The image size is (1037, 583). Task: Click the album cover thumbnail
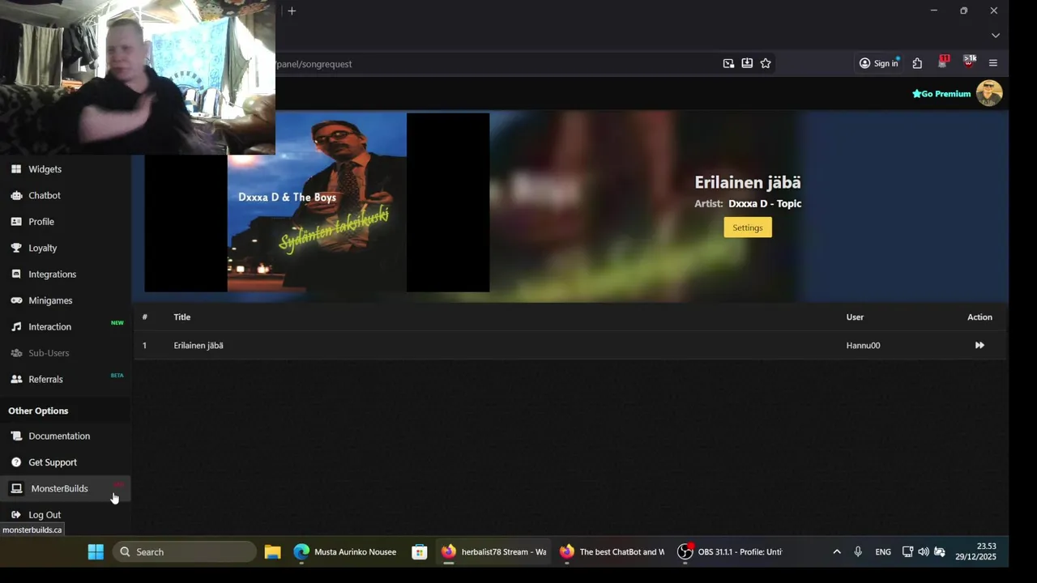pos(317,202)
